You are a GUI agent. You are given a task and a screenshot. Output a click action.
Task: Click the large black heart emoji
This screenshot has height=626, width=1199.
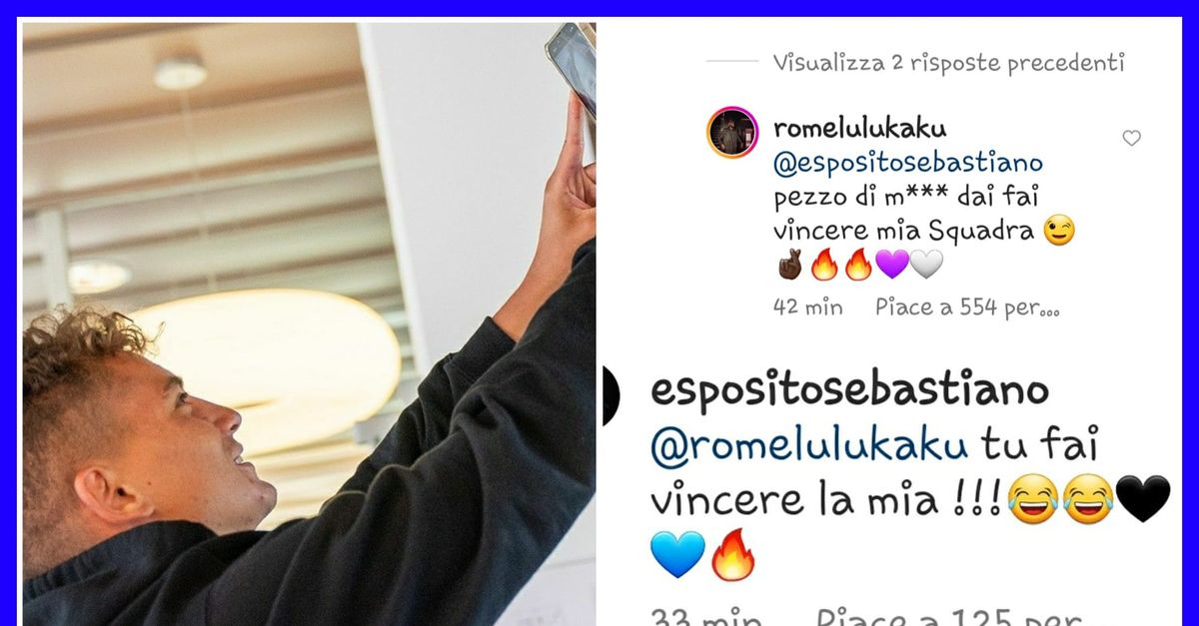(1143, 499)
